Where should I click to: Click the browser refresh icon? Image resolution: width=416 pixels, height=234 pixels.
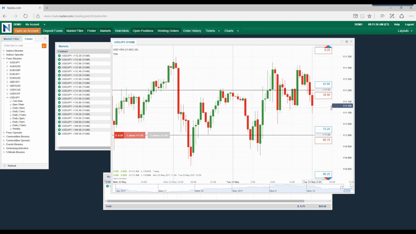[x=25, y=16]
